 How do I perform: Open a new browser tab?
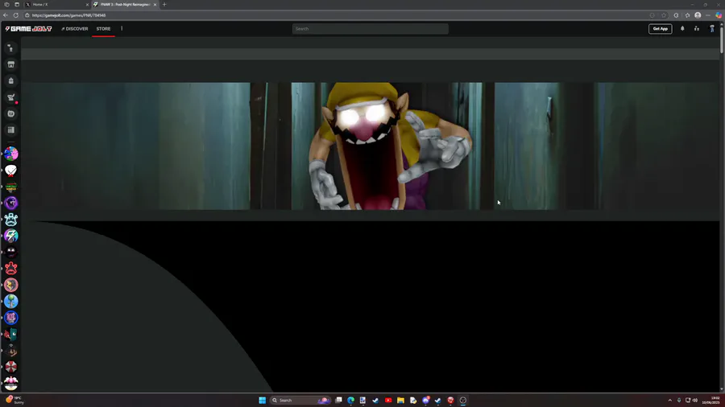[x=164, y=5]
